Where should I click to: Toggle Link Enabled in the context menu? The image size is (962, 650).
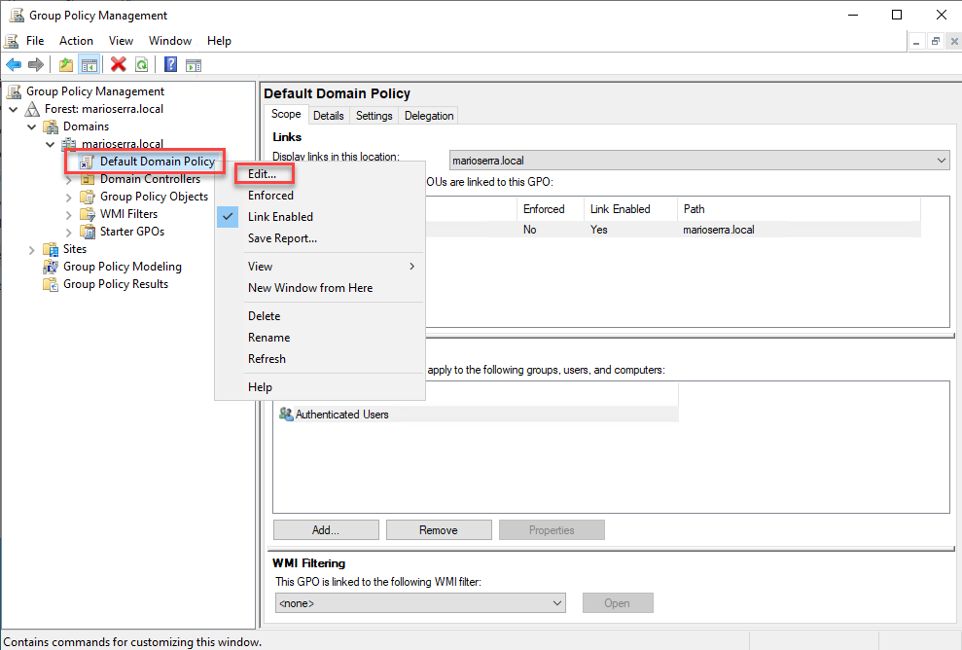coord(280,217)
